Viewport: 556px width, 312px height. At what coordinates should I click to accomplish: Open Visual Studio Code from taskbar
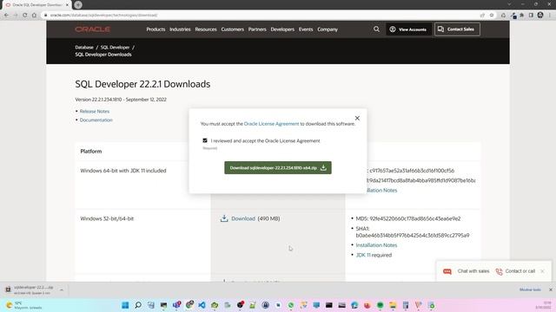click(202, 305)
